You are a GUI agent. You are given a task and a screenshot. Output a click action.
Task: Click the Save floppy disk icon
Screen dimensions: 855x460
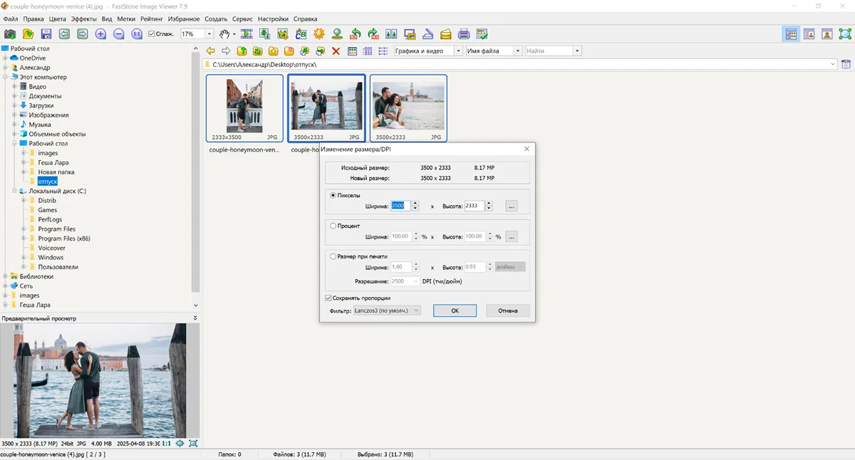pos(46,34)
